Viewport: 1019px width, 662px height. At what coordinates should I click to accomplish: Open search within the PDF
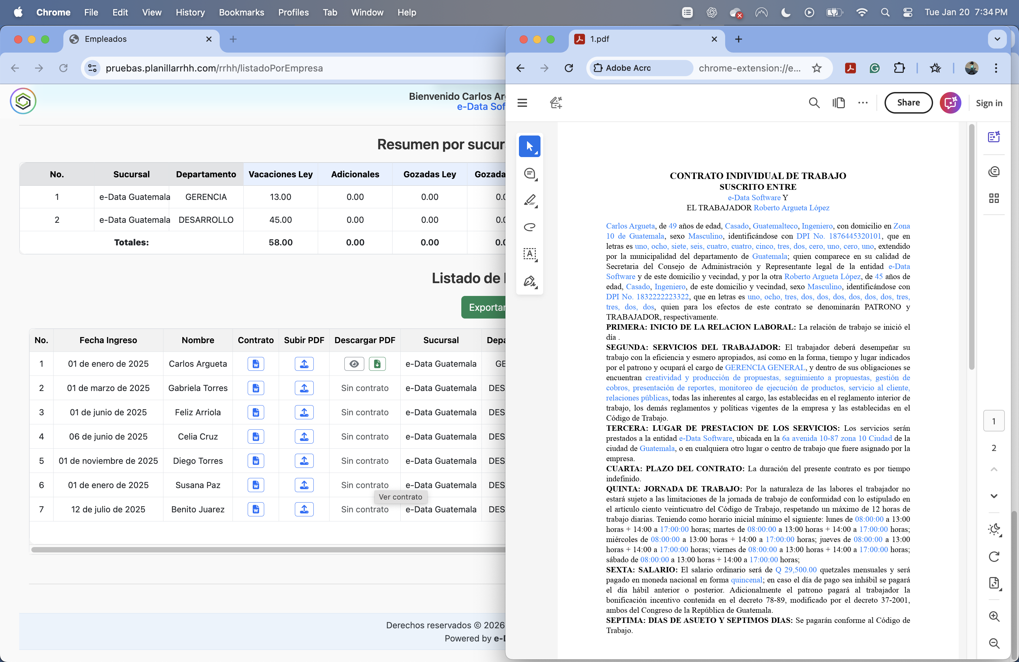point(814,103)
